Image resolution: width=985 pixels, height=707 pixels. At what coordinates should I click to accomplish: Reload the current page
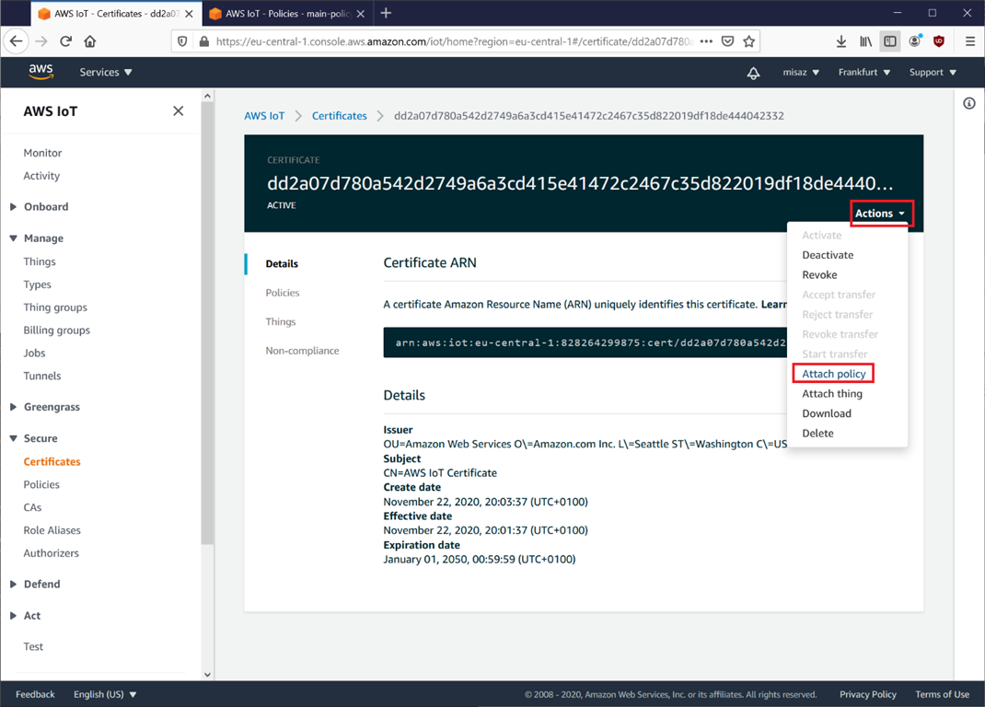pos(66,41)
